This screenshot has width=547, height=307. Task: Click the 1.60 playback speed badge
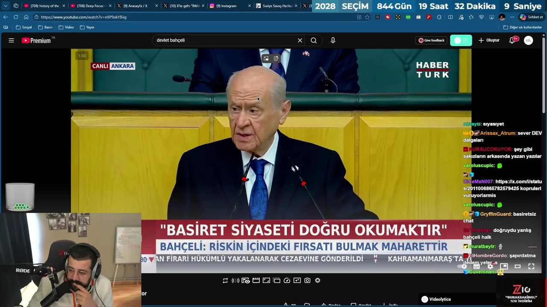(x=82, y=55)
